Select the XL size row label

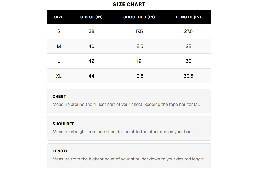click(59, 76)
